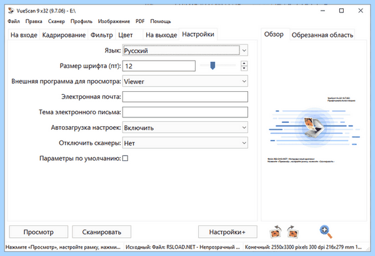Viewport: 375px width, 256px height.
Task: Maximize the VueScan window
Action: [341, 11]
